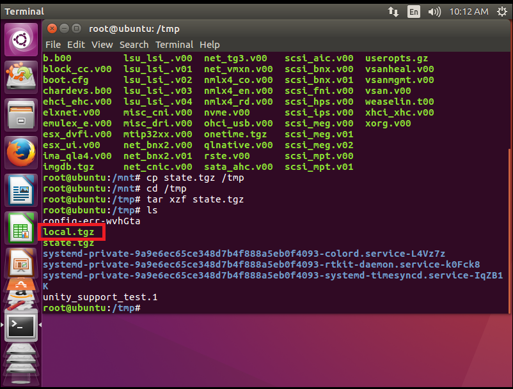The width and height of the screenshot is (513, 389).
Task: Open the system power gear menu
Action: pos(500,11)
